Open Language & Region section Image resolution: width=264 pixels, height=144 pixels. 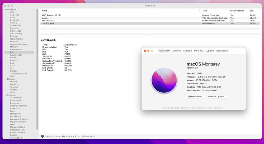(x=19, y=119)
